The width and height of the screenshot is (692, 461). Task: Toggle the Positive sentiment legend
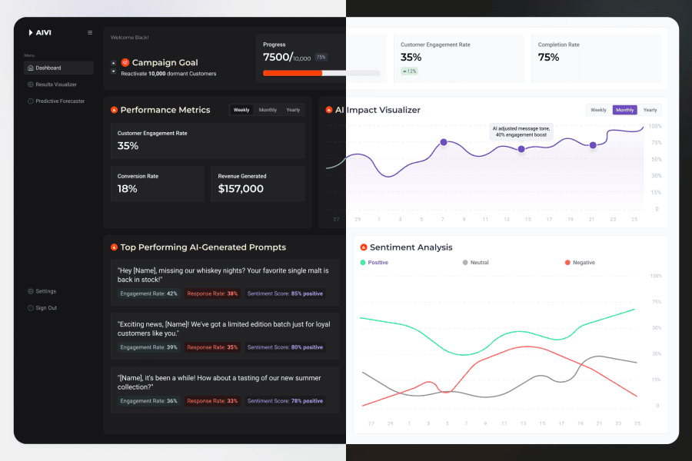click(x=374, y=263)
